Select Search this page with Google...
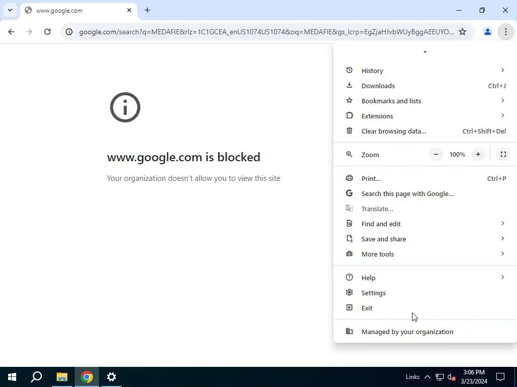This screenshot has width=517, height=387. tap(425, 193)
